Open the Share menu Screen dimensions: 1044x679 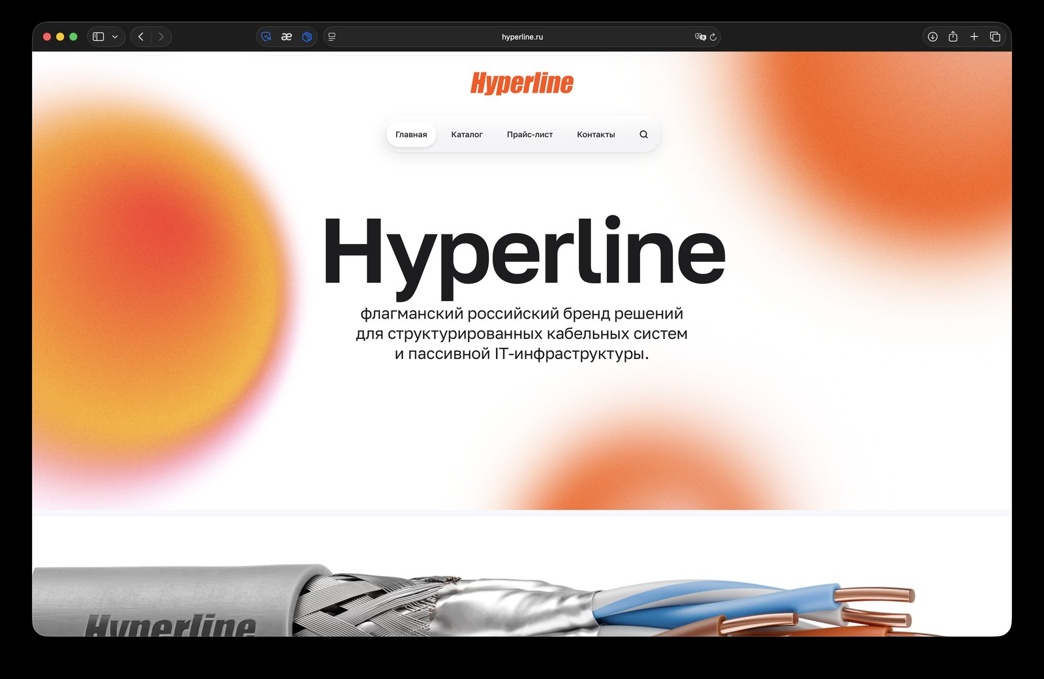coord(953,37)
